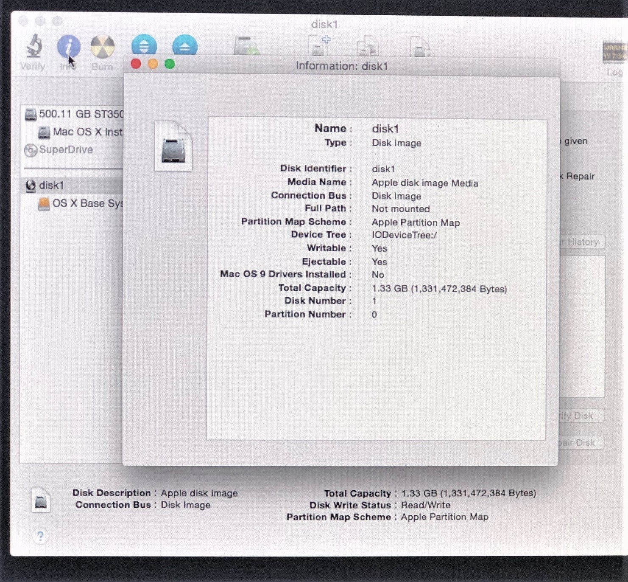The image size is (628, 582).
Task: Click Apple Partition Map in the Information window
Action: (416, 222)
